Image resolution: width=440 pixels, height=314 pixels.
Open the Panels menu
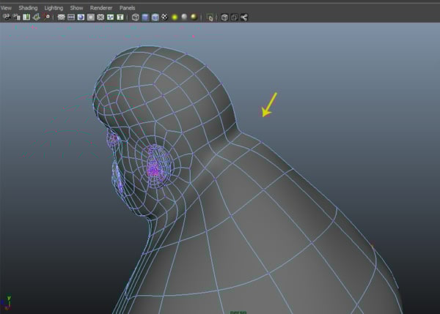[x=127, y=7]
